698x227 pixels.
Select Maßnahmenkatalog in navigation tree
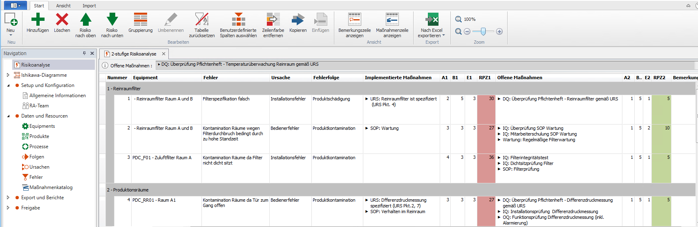click(x=51, y=187)
